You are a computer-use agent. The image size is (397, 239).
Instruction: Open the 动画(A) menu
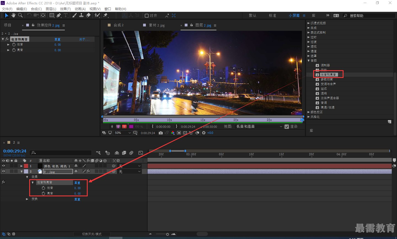click(80, 9)
